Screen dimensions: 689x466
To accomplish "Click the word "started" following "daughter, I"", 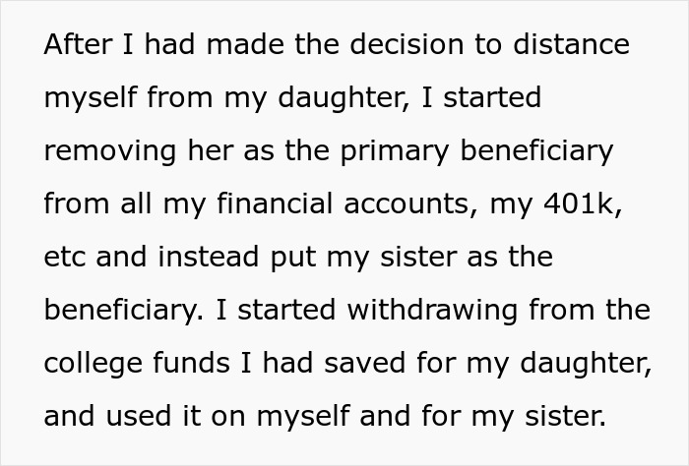I will (x=488, y=99).
